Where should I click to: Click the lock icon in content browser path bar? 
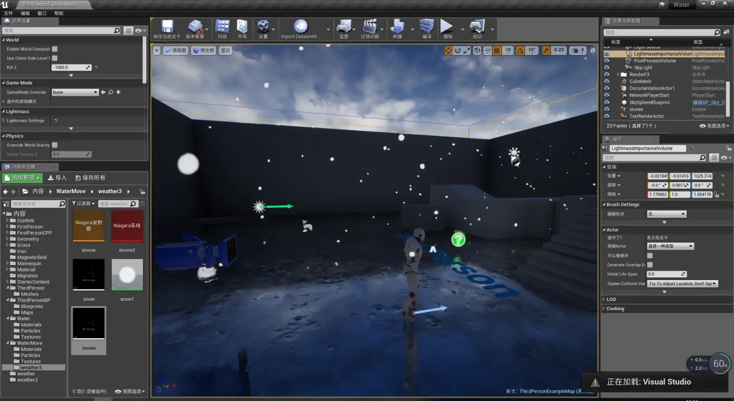[144, 191]
